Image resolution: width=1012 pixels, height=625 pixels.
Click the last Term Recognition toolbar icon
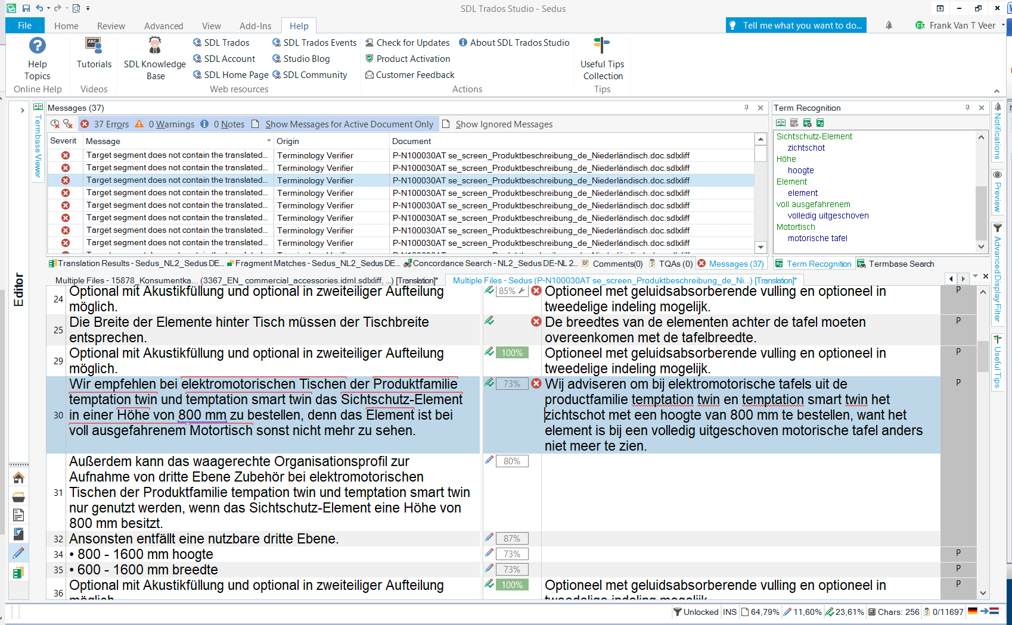coord(821,123)
